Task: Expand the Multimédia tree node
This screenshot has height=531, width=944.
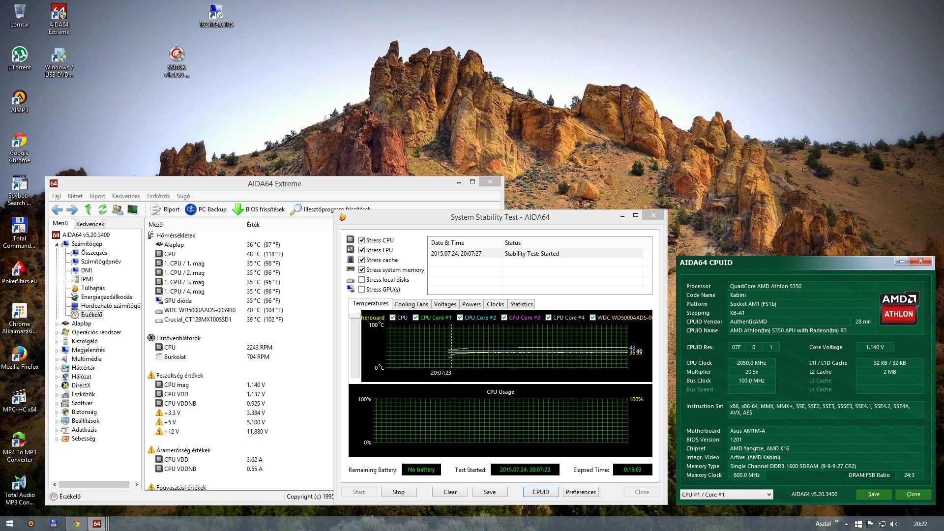Action: coord(57,359)
